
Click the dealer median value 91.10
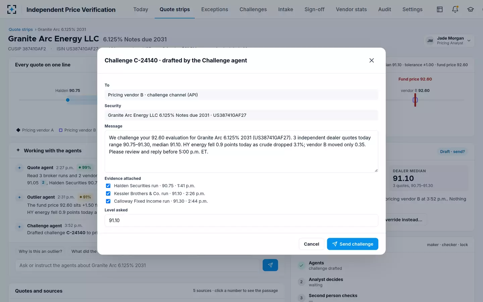tap(404, 179)
